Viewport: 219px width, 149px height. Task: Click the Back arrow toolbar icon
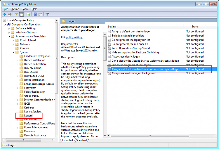click(5, 14)
